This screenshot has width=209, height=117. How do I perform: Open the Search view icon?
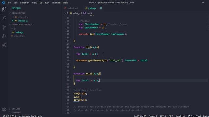point(4,18)
